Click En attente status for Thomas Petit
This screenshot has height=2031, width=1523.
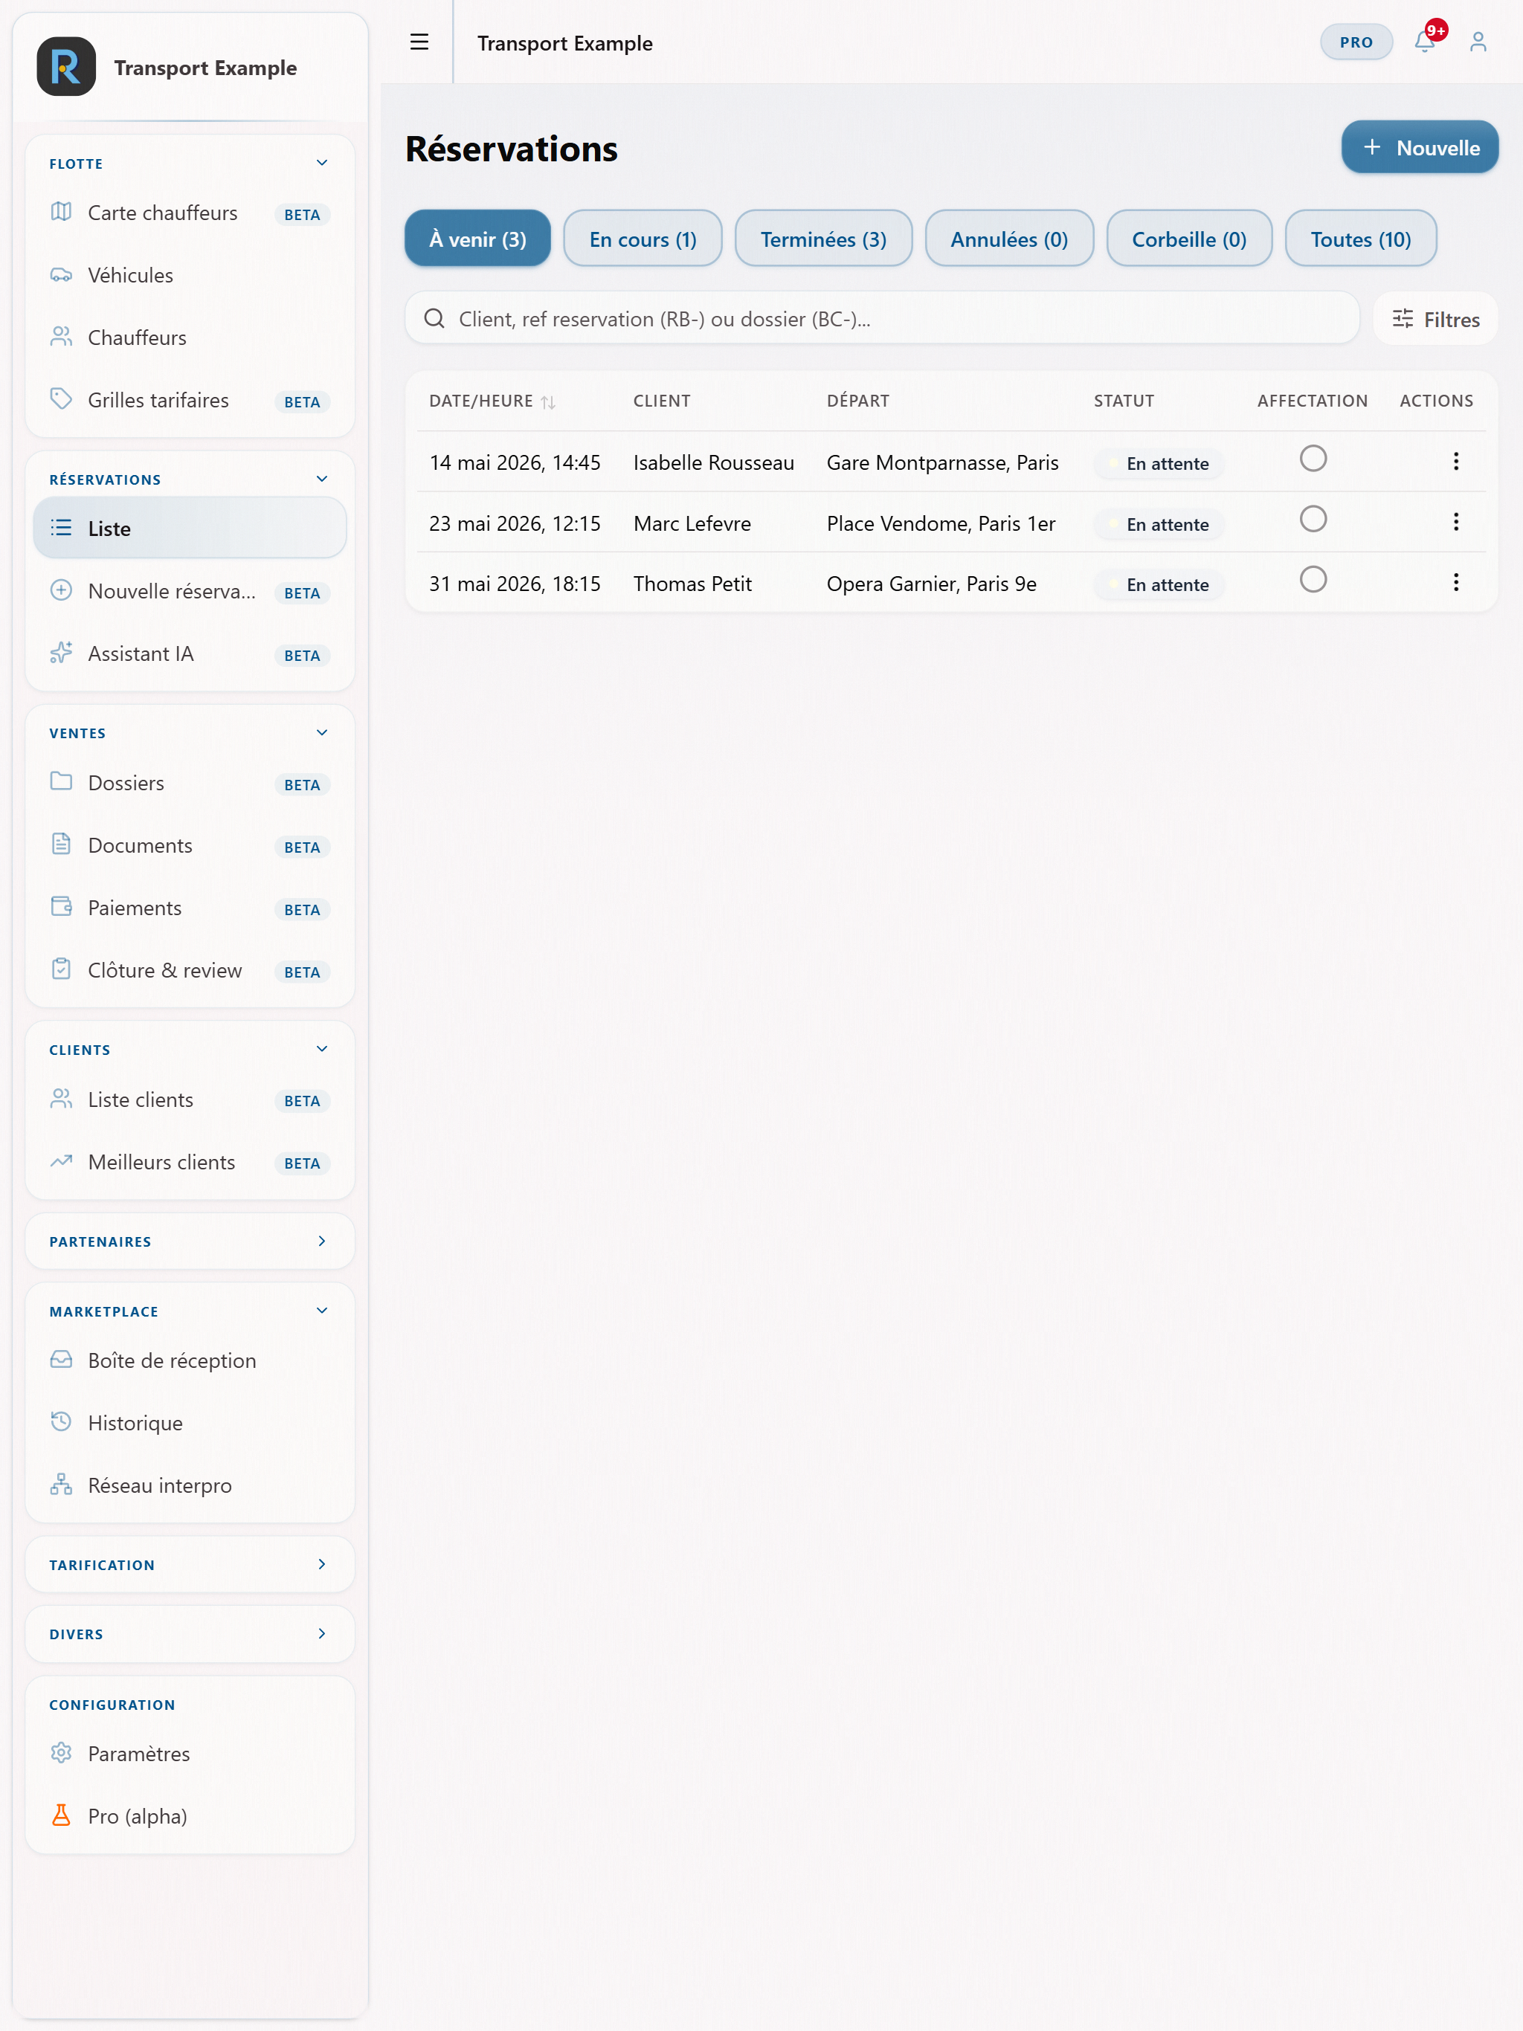click(1159, 584)
